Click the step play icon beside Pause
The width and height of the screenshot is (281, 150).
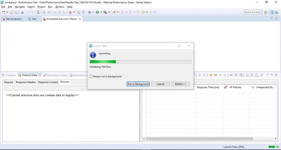point(216,75)
